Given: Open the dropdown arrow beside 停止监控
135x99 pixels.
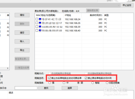Looking at the screenshot, I should tap(119, 5).
